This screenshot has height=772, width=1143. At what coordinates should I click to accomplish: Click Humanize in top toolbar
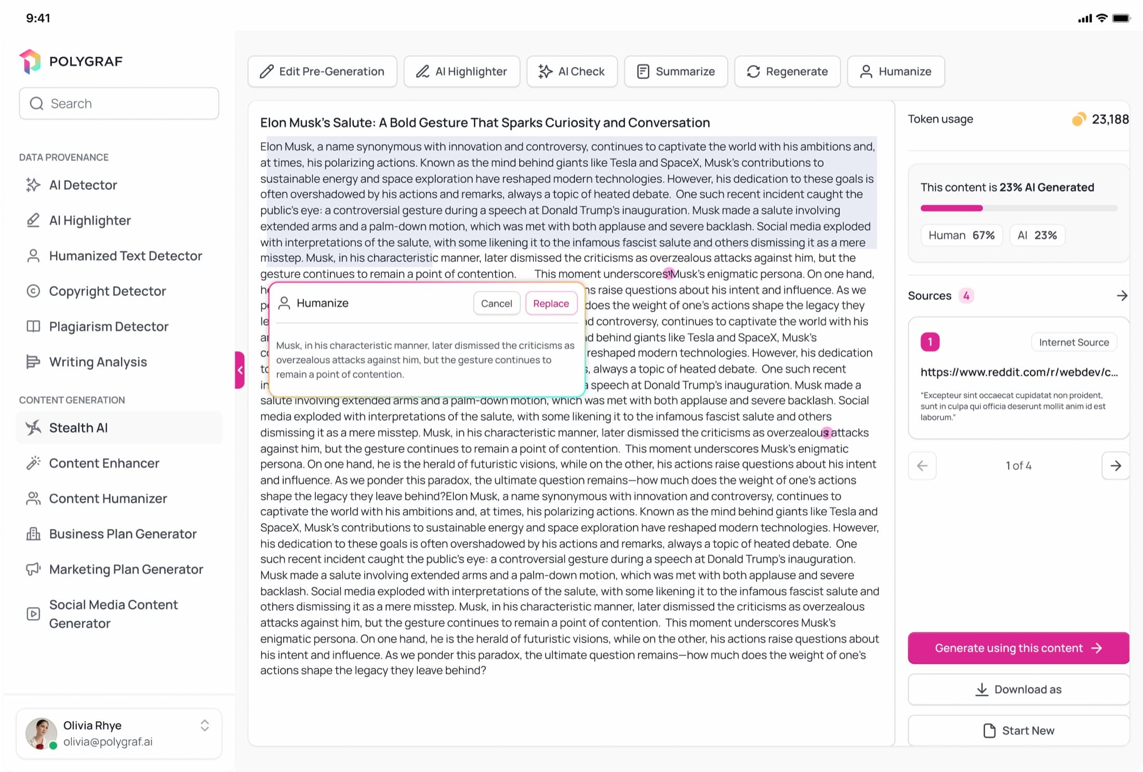(x=896, y=71)
